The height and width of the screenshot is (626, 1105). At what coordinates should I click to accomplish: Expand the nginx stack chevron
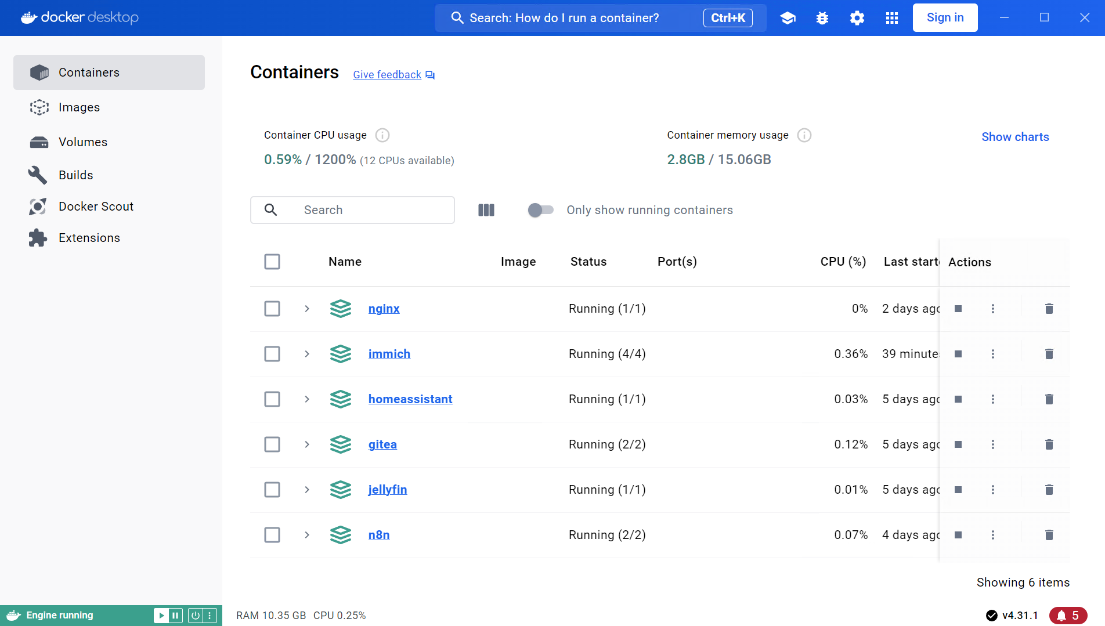pos(307,309)
